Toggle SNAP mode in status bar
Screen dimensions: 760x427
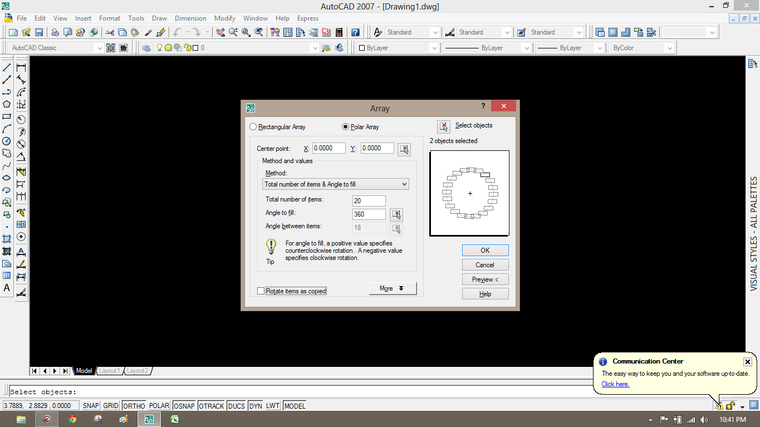(x=91, y=406)
